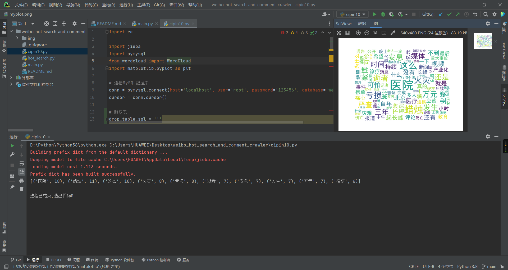Viewport: 508px width, 270px height.
Task: Open profiler run dropdown arrow
Action: [406, 15]
